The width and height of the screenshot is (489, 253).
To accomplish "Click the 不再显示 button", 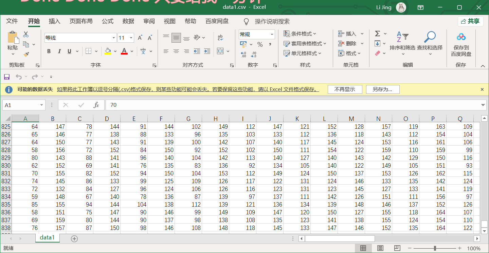I will click(345, 89).
